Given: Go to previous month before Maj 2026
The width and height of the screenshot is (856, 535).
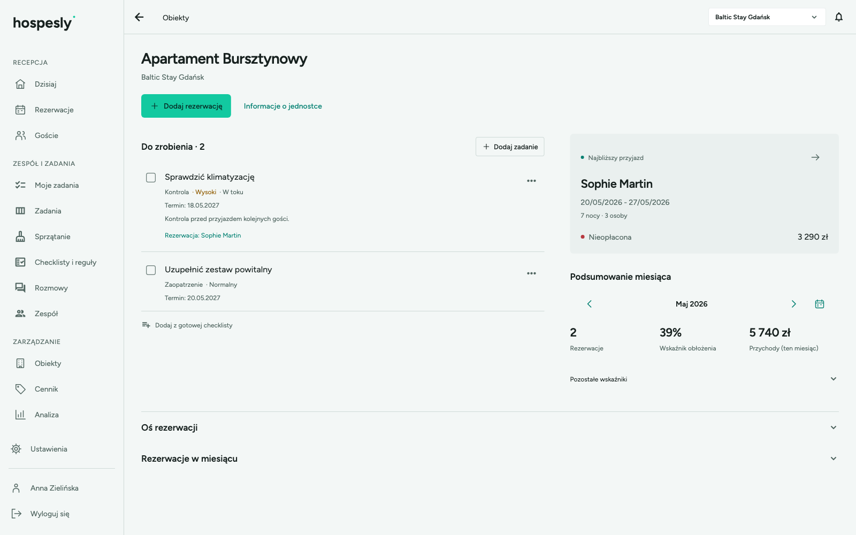Looking at the screenshot, I should tap(590, 304).
